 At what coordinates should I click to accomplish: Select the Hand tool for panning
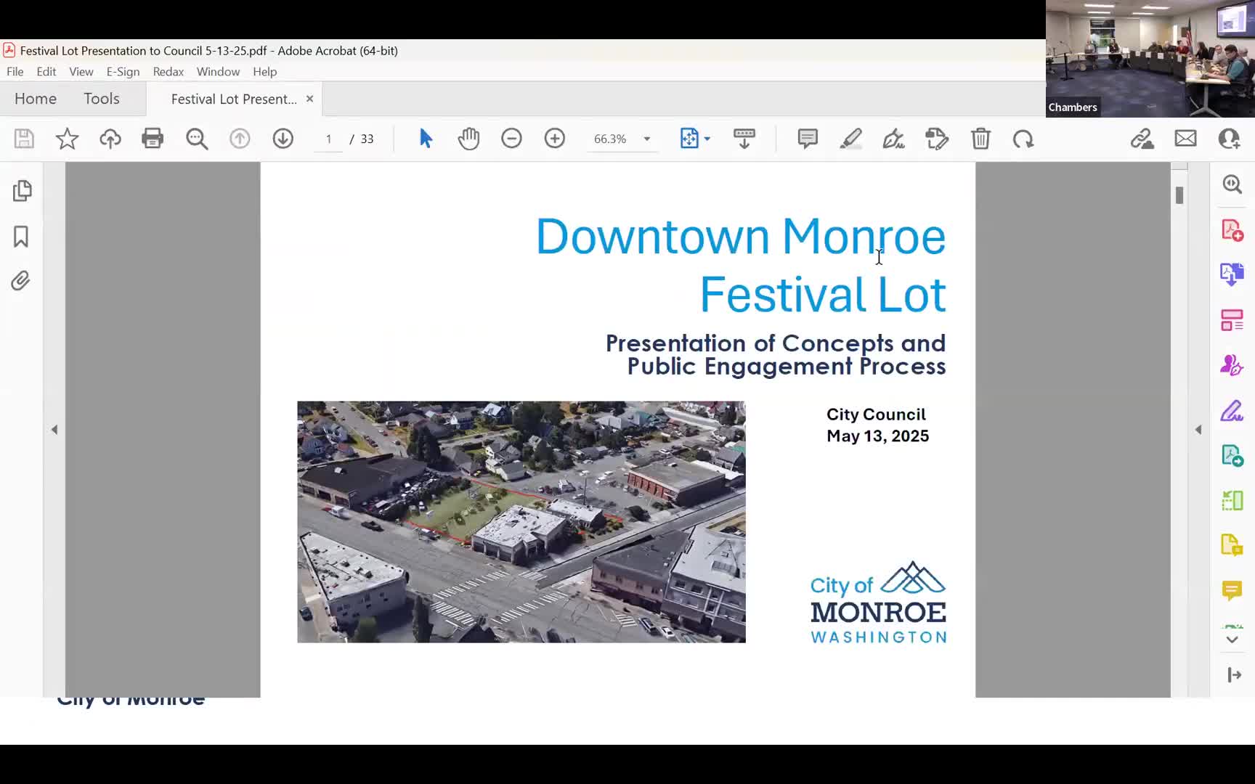468,139
